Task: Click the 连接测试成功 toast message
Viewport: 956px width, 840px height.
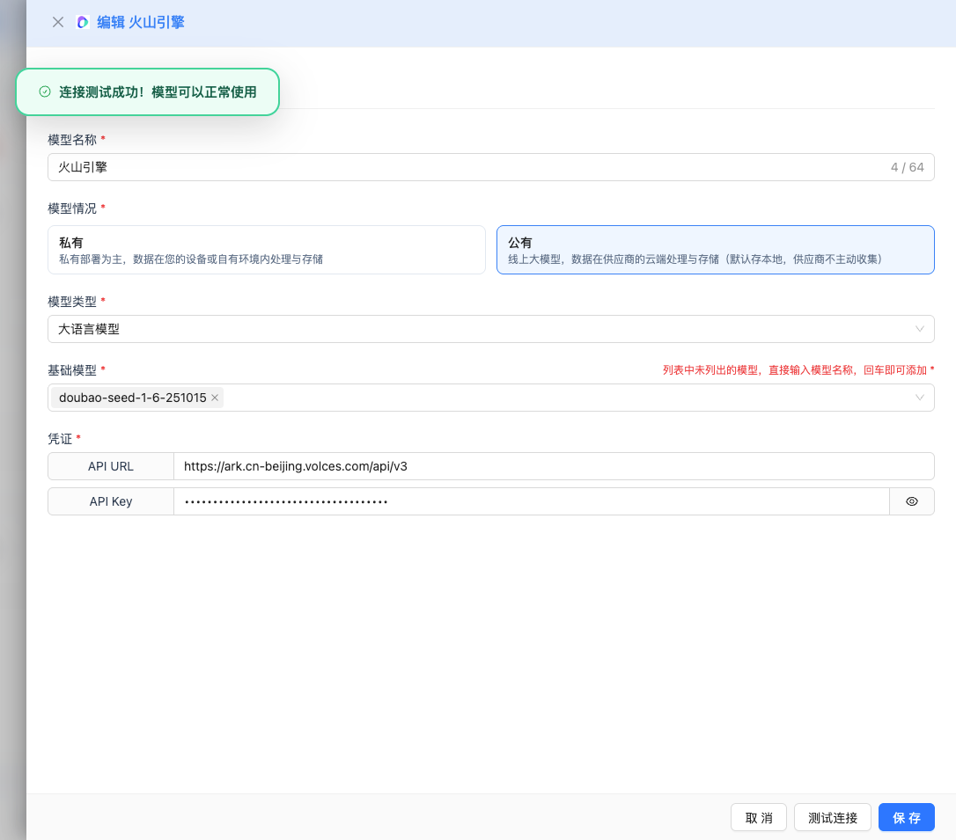Action: pyautogui.click(x=158, y=91)
